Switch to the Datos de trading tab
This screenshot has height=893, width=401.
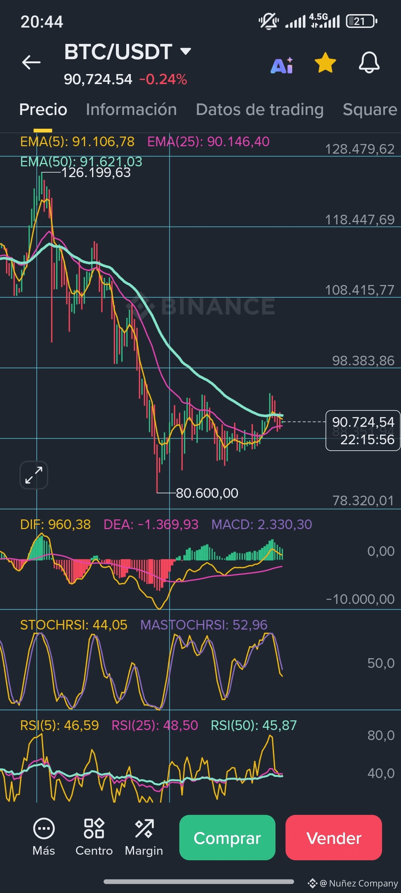tap(260, 109)
